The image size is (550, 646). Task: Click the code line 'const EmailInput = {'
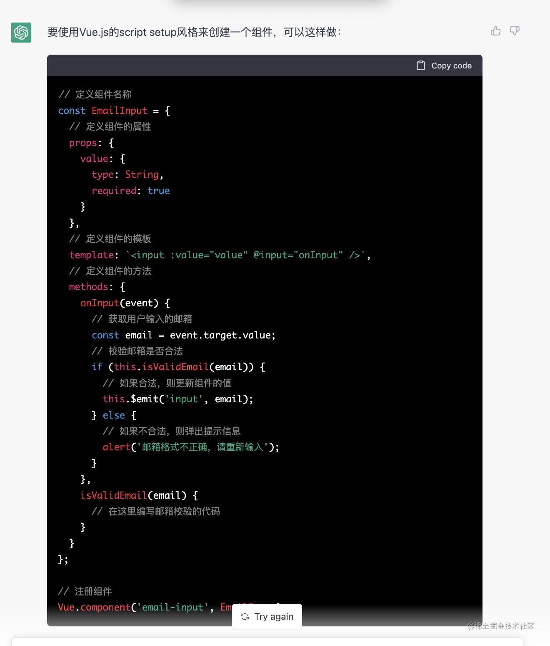(114, 111)
